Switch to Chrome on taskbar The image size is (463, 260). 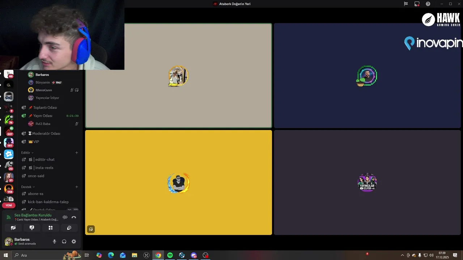pos(158,255)
